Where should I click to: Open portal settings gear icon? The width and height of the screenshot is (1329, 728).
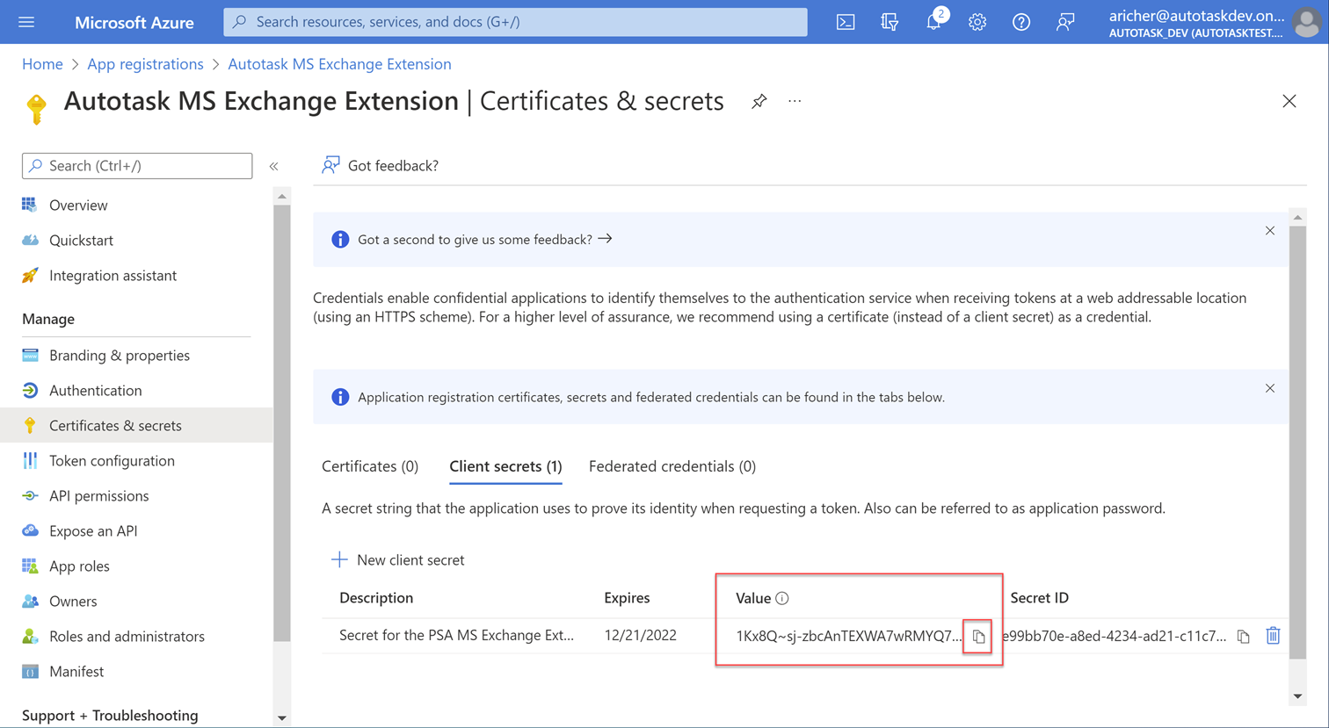point(977,22)
